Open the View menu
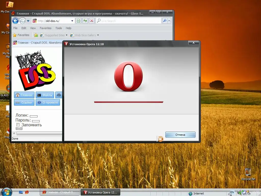The image size is (261, 196). pyautogui.click(x=33, y=28)
